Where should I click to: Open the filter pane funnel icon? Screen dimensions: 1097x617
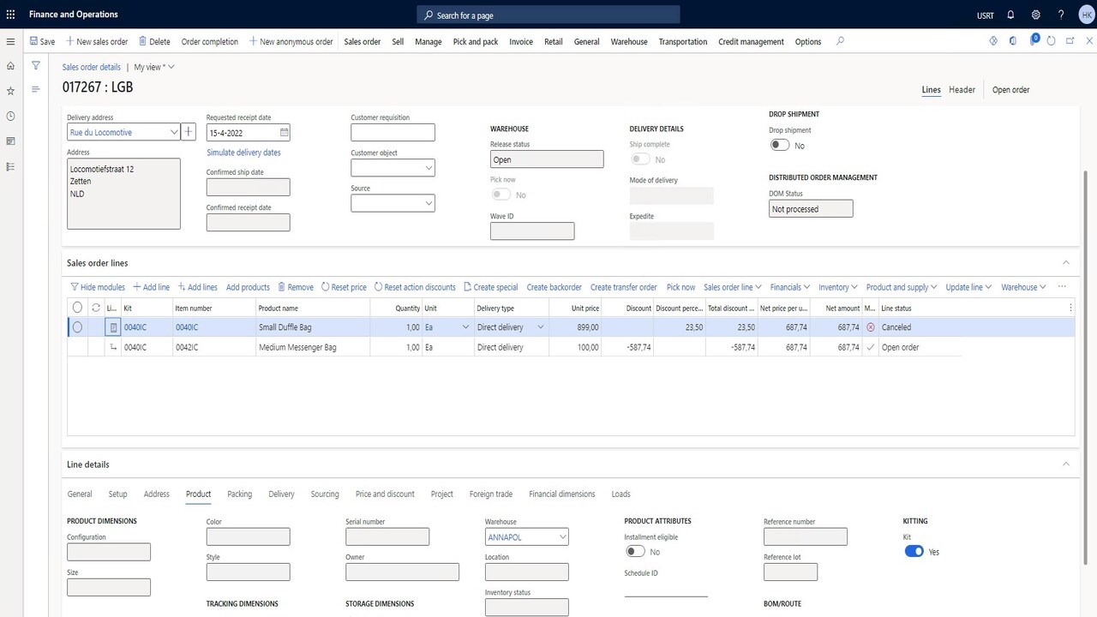pos(36,65)
